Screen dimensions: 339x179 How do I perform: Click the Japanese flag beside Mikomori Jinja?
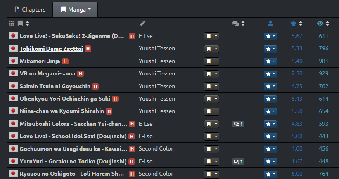pyautogui.click(x=13, y=61)
